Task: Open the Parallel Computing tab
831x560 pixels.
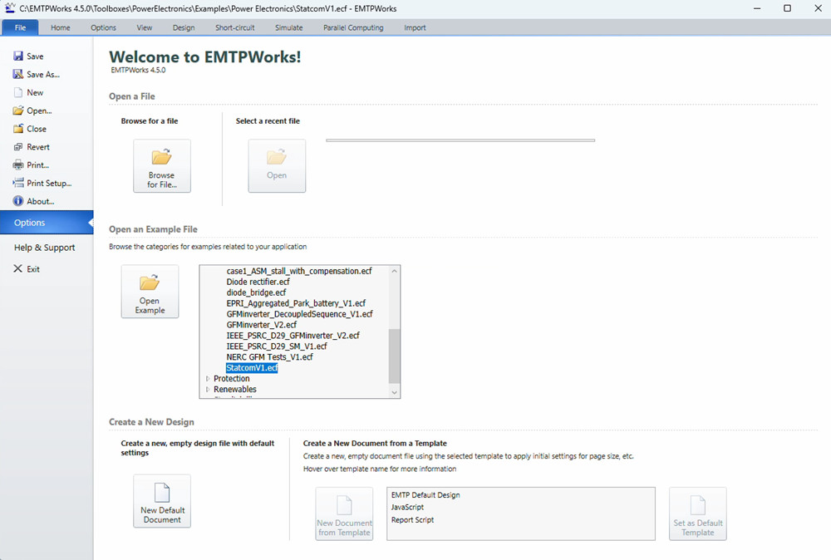Action: (353, 27)
